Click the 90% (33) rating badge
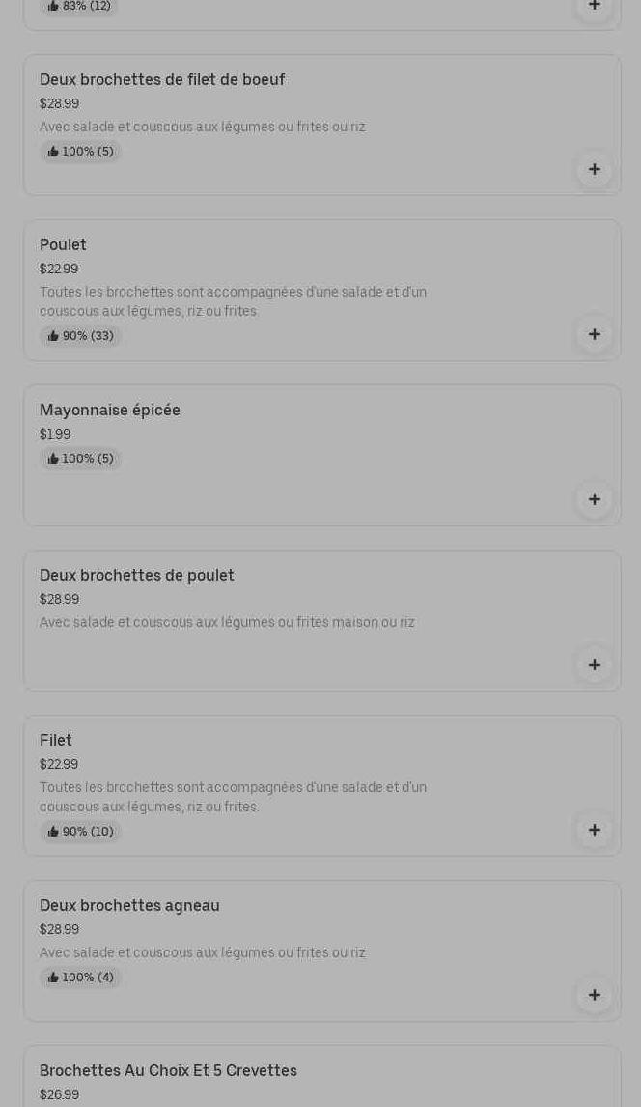 coord(81,336)
